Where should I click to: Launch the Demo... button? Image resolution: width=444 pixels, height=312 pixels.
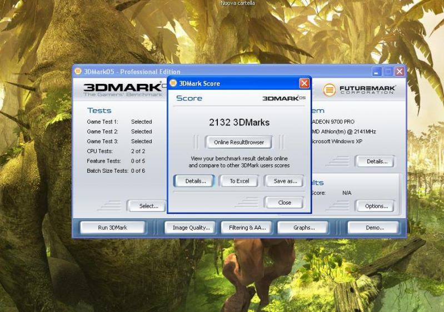(374, 228)
